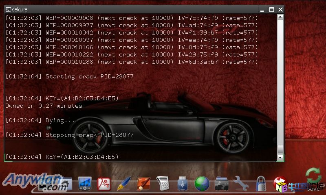
Task: Open the PDF reader dock icon
Action: (104, 184)
